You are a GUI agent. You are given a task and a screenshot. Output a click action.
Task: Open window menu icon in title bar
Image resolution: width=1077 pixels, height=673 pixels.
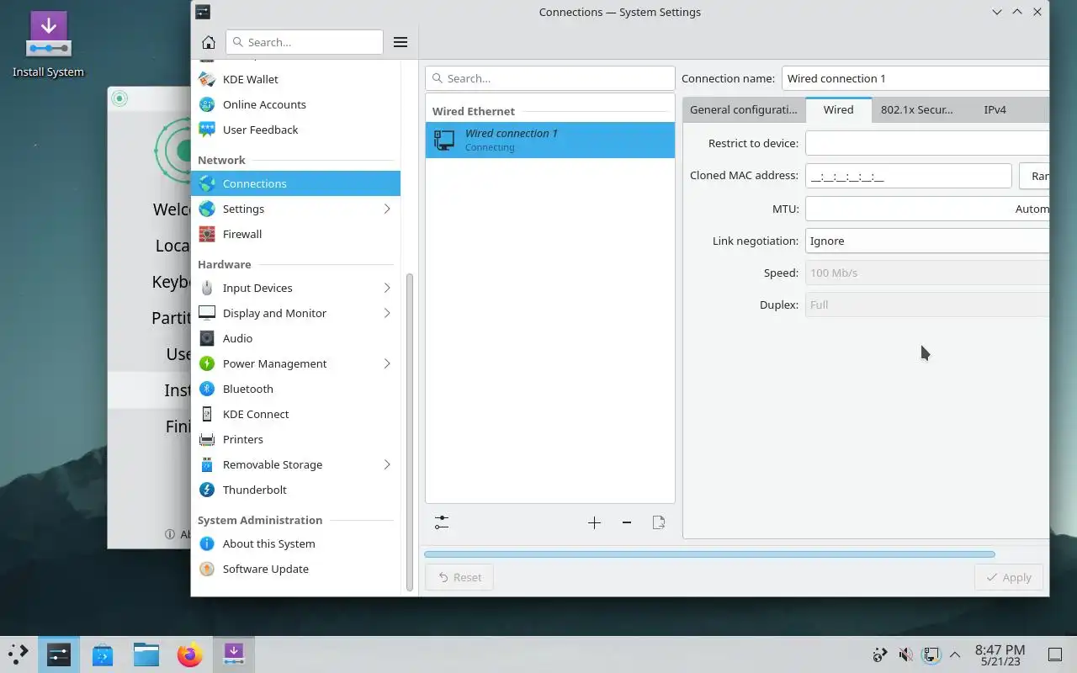click(203, 12)
